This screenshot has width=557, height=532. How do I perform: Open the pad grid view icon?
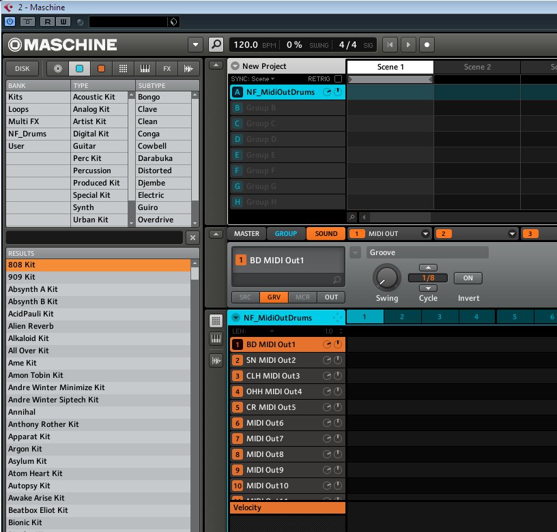pos(216,321)
